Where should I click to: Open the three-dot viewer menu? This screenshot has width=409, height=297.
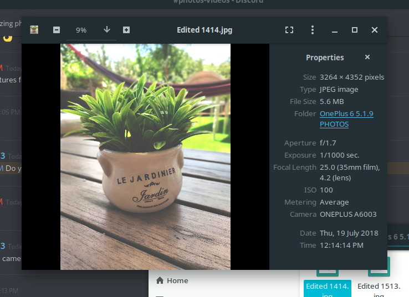[313, 30]
